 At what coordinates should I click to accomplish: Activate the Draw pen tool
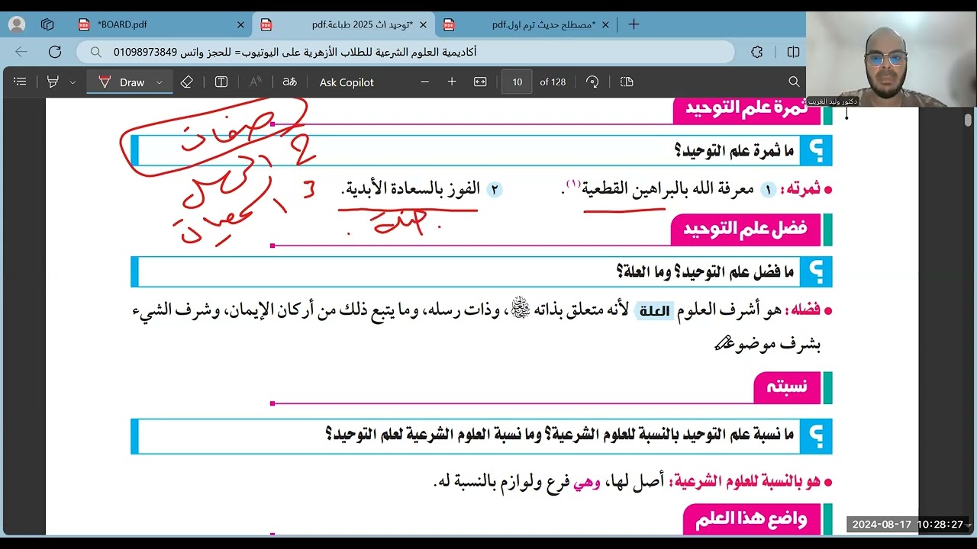point(122,82)
